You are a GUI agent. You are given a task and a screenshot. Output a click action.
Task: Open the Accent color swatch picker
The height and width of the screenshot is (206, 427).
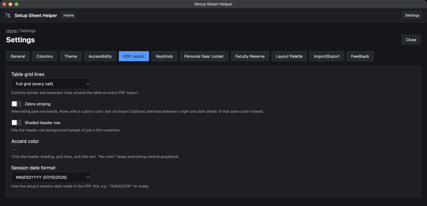pos(15,150)
